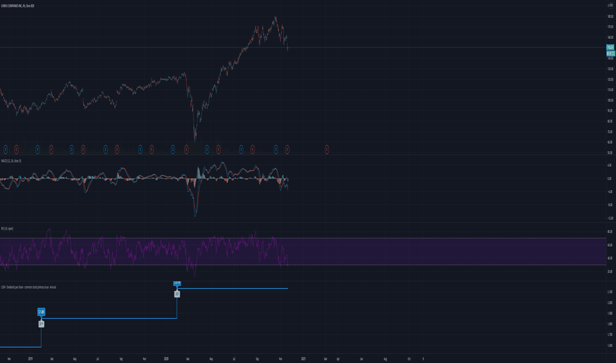Click the '0.00' level on the MACD scale
The width and height of the screenshot is (616, 363).
click(609, 179)
